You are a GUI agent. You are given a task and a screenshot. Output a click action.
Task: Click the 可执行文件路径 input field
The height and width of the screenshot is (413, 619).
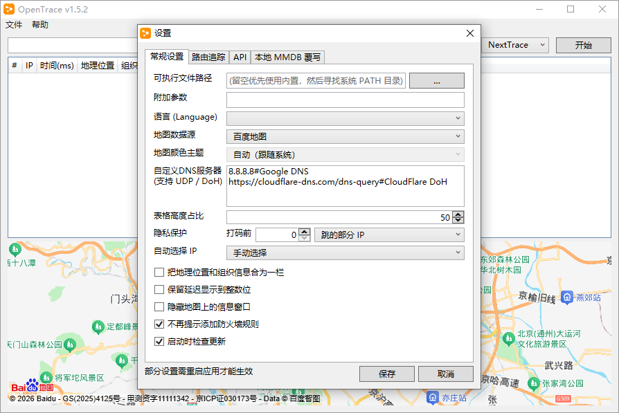(x=316, y=81)
